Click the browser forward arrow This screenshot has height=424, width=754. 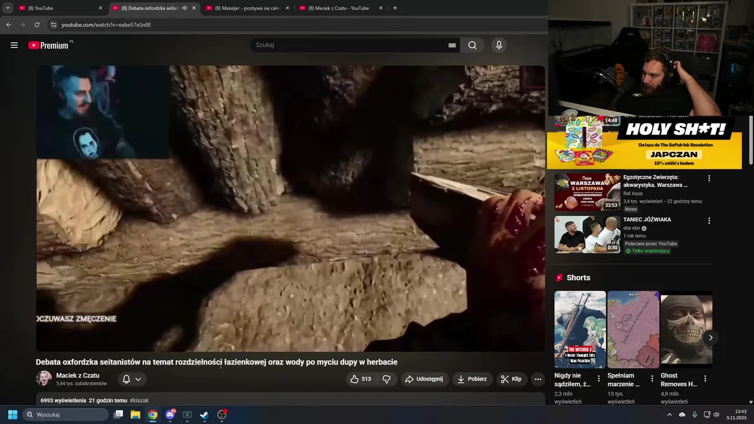(x=22, y=25)
